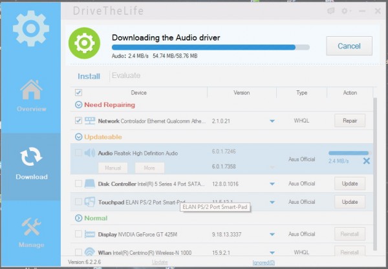Cancel the Audio download with X icon
388x269 pixels.
(x=367, y=161)
